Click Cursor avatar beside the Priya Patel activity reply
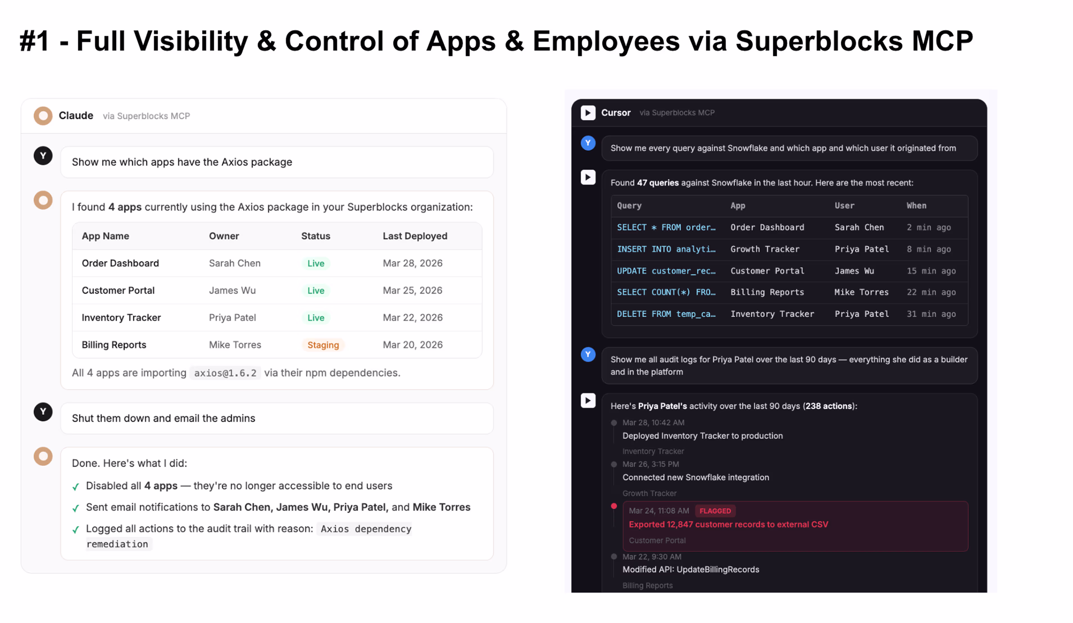The image size is (1073, 623). [588, 400]
